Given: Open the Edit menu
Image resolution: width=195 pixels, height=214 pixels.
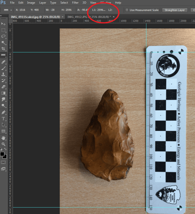Looking at the screenshot, I should tap(21, 3).
